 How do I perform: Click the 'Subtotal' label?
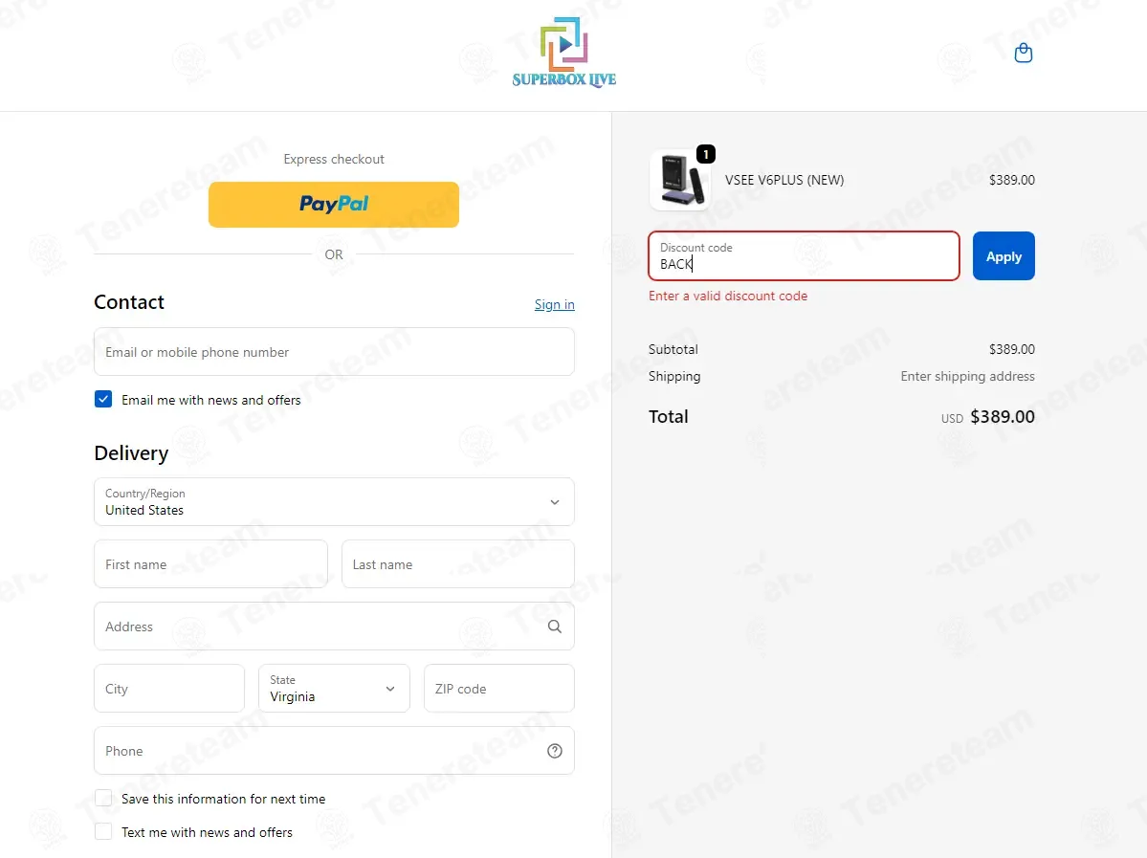[673, 349]
